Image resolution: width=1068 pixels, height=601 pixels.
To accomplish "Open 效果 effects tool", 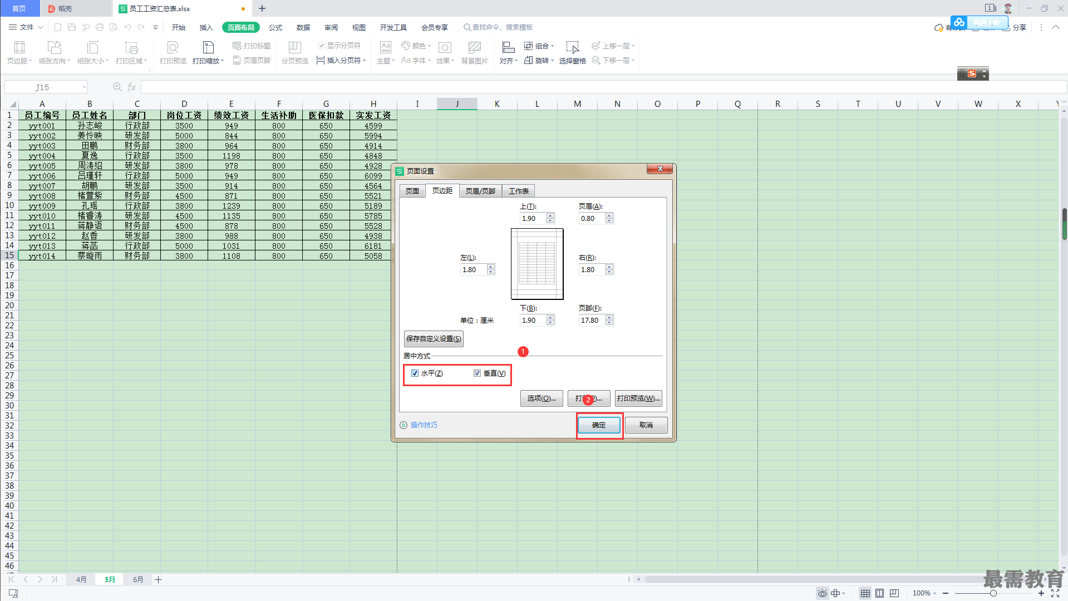I will (445, 53).
